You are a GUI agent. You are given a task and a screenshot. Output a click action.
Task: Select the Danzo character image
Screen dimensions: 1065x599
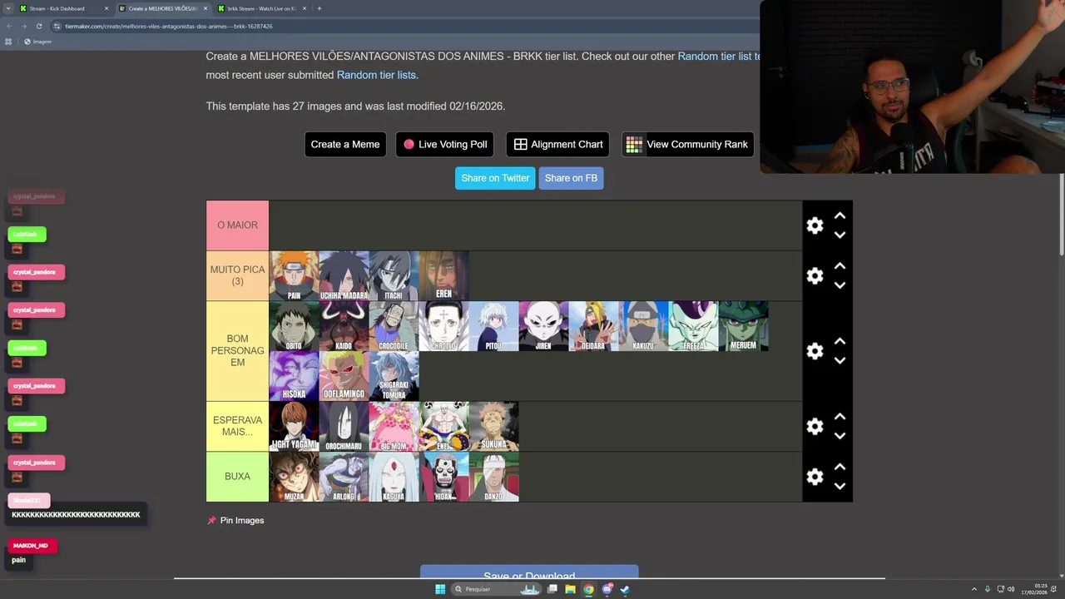point(493,477)
